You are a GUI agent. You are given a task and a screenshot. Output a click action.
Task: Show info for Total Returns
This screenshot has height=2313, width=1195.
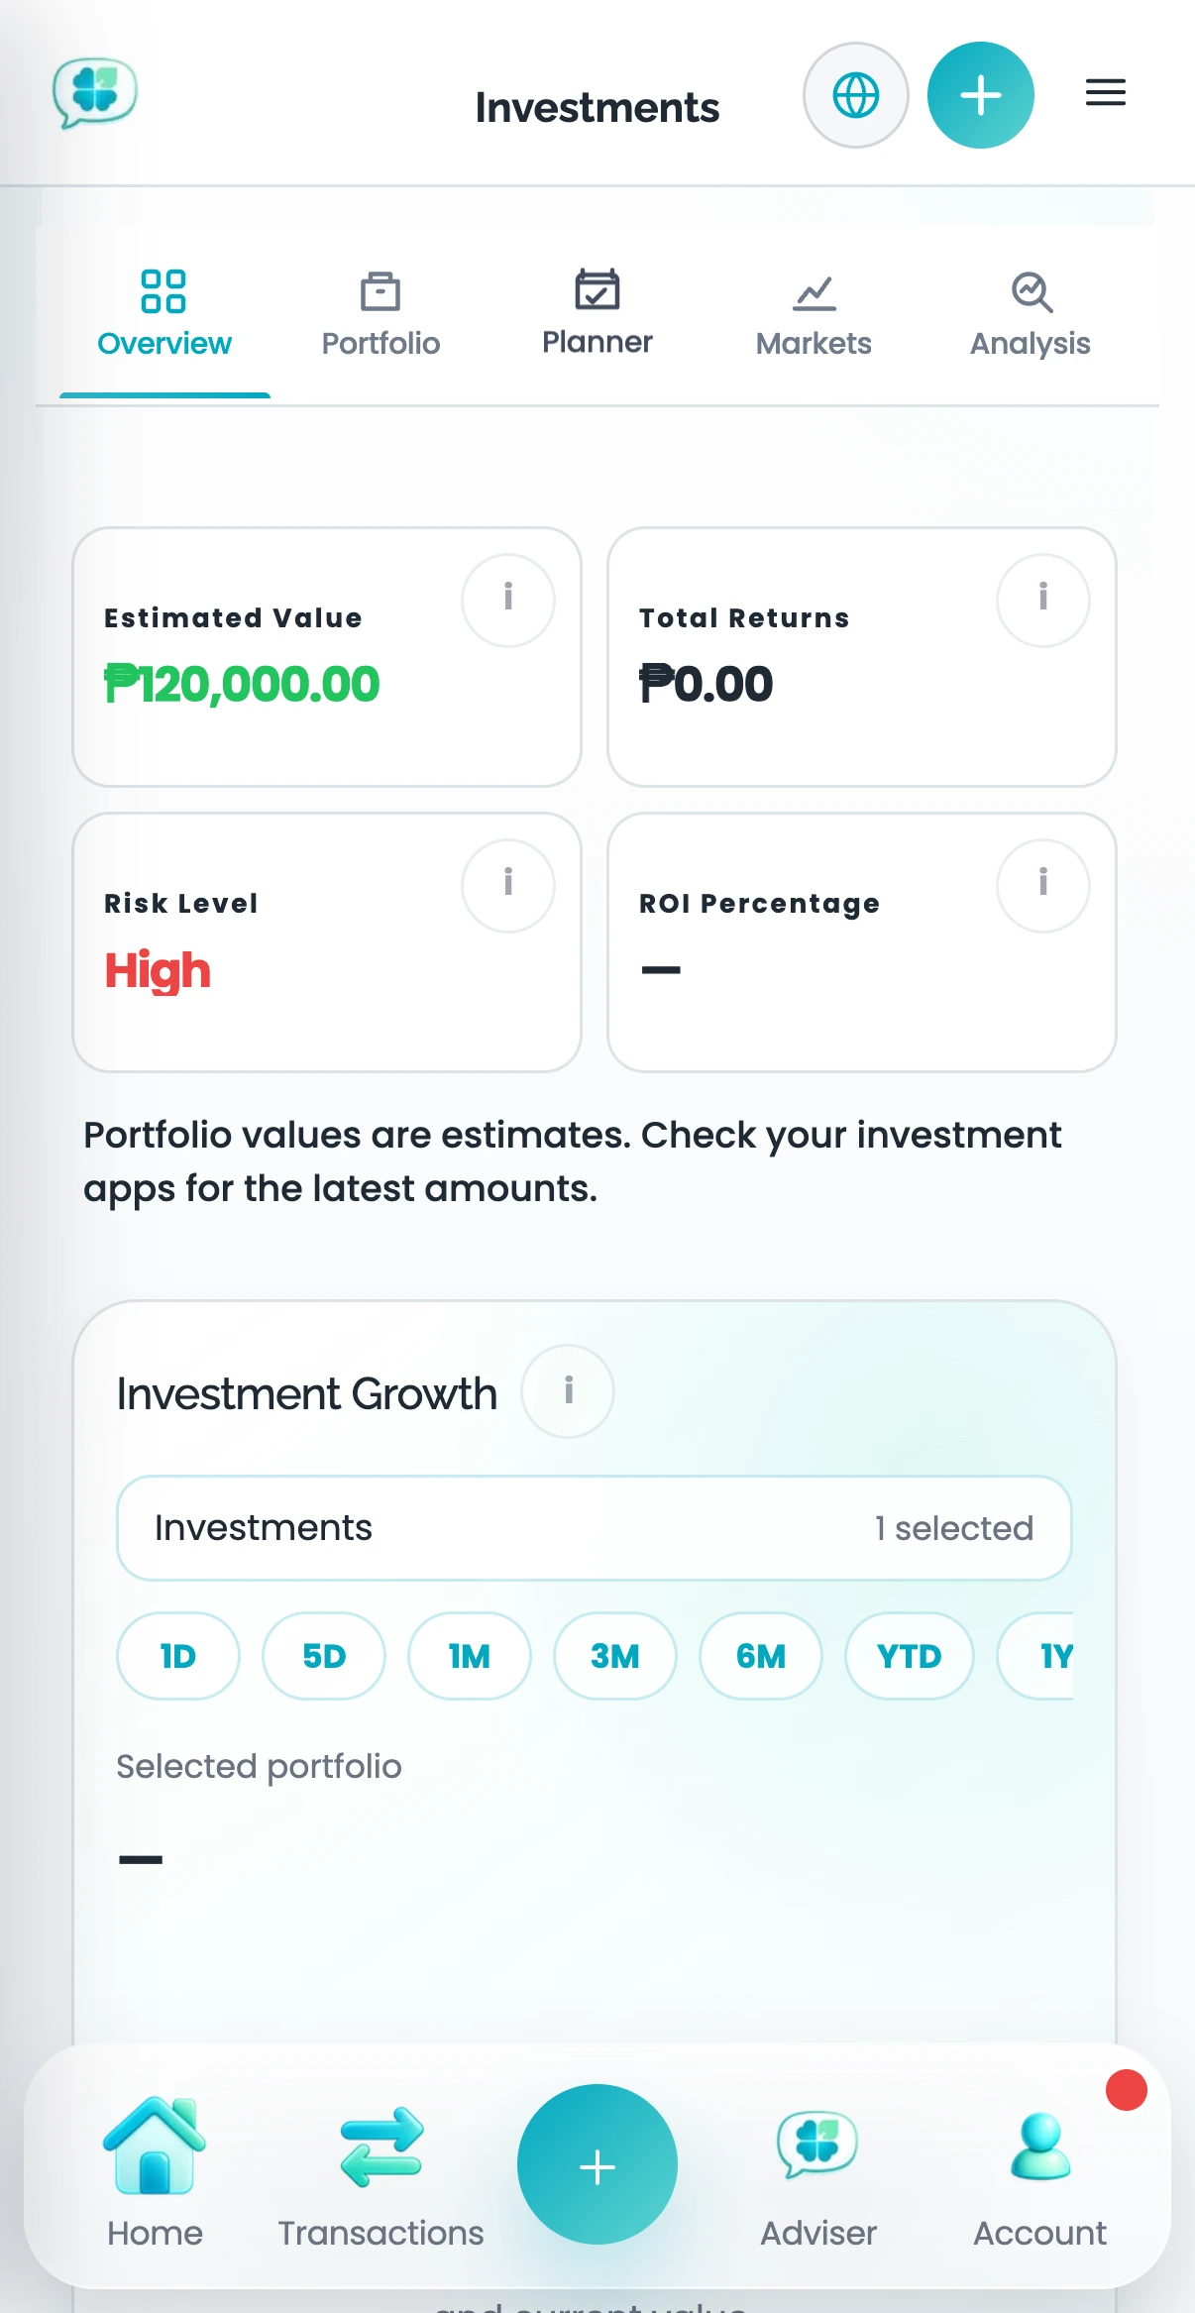[1043, 601]
